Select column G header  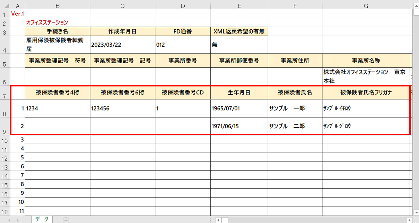[366, 6]
